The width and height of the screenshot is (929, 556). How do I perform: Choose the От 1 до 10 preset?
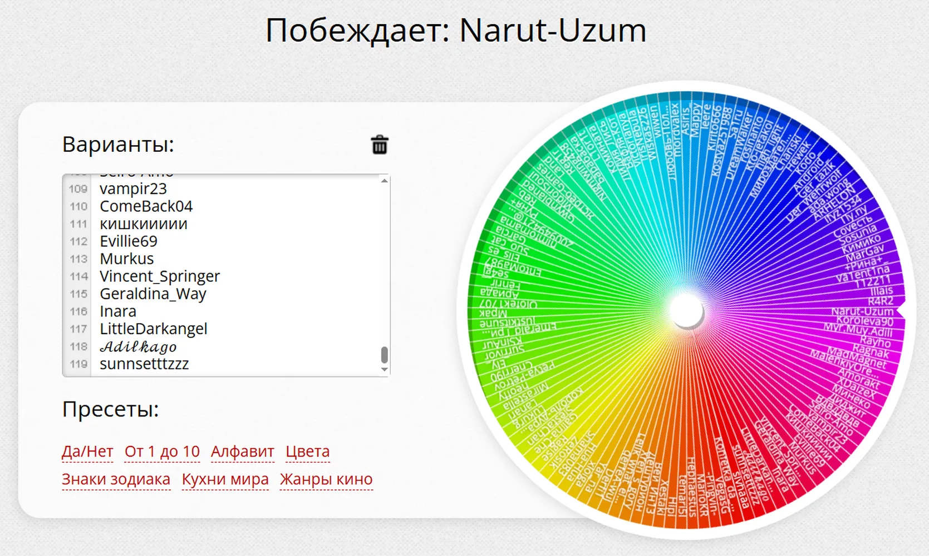coord(162,451)
